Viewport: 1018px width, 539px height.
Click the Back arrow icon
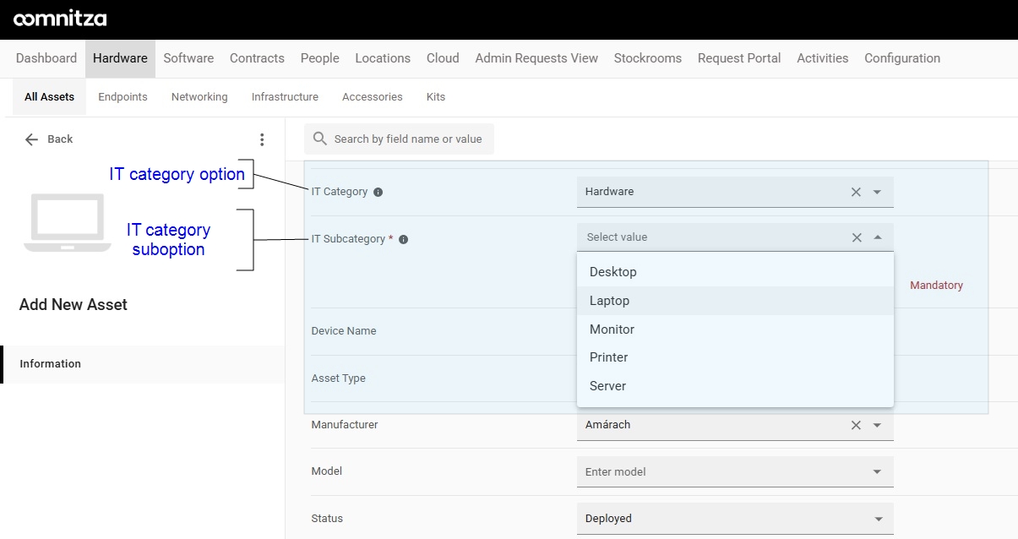(x=32, y=139)
